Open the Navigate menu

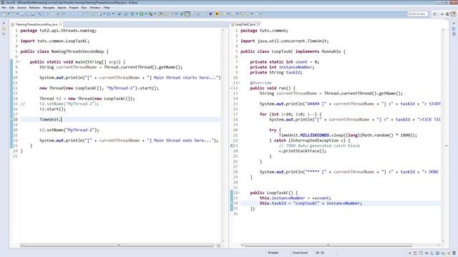coord(49,8)
